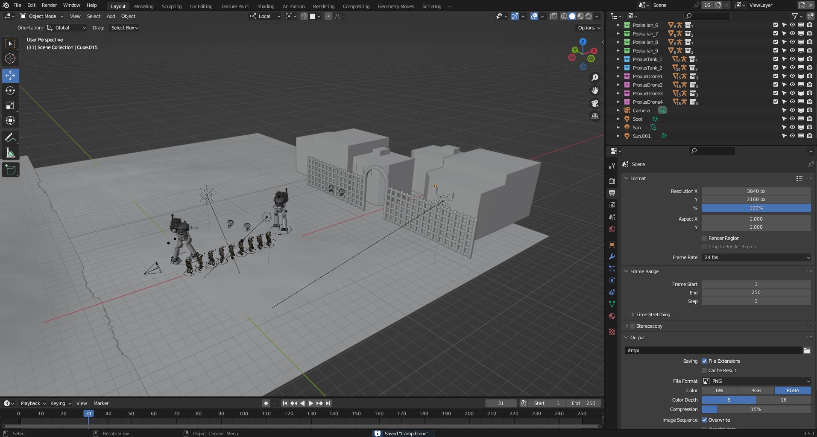The width and height of the screenshot is (817, 437).
Task: Activate the Rotate tool
Action: (10, 90)
